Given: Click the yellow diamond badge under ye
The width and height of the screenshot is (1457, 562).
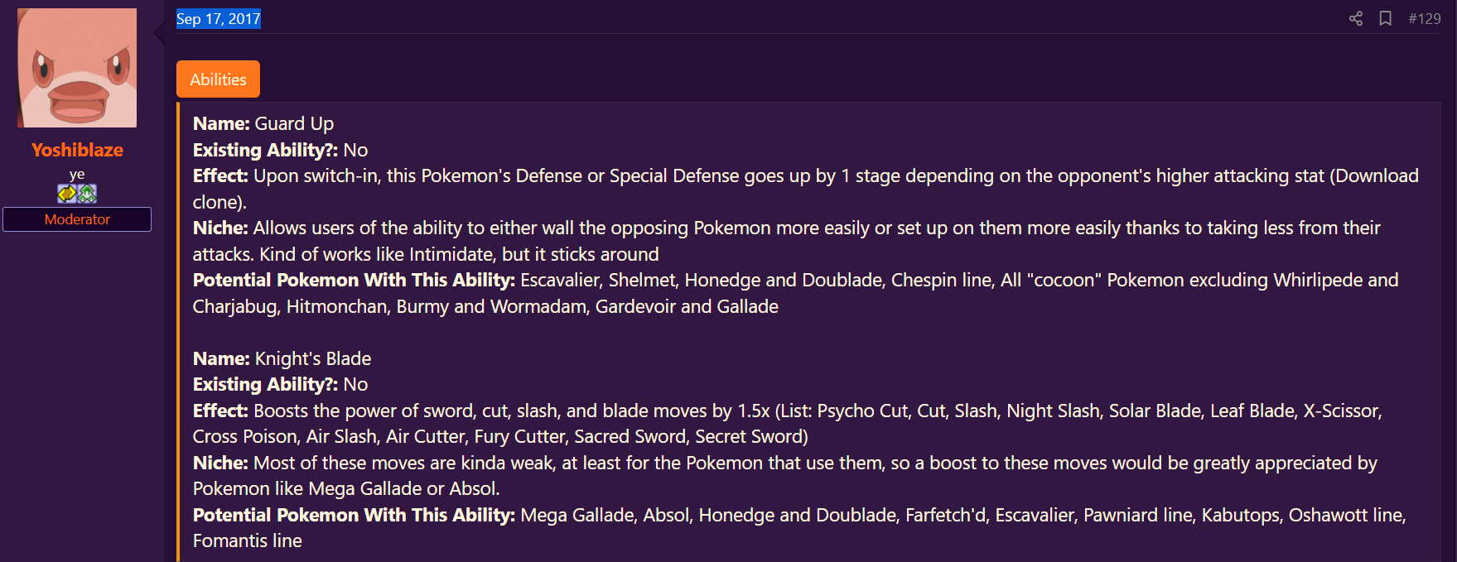Looking at the screenshot, I should click(x=67, y=194).
